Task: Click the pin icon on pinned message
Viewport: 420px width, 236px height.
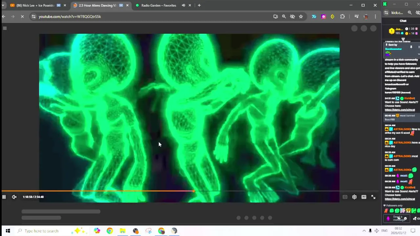Action: click(x=411, y=47)
